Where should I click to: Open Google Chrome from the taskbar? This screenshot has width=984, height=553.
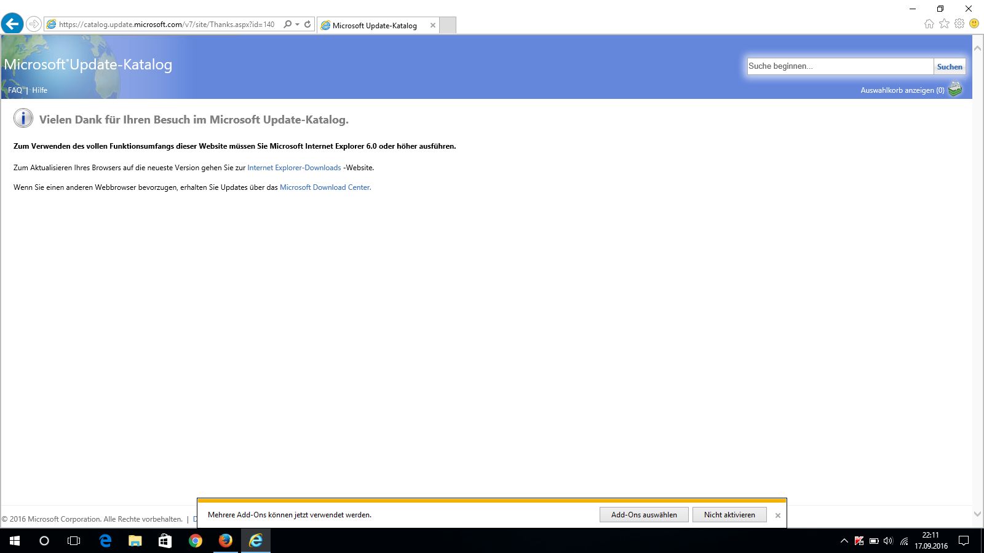196,541
